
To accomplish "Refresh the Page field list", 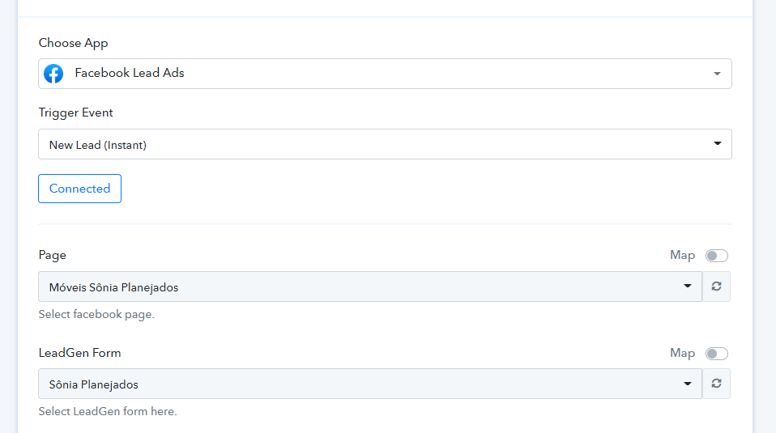I will [x=716, y=287].
